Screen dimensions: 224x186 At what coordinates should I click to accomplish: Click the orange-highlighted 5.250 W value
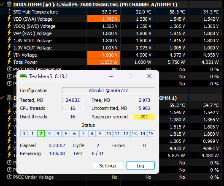(104, 62)
